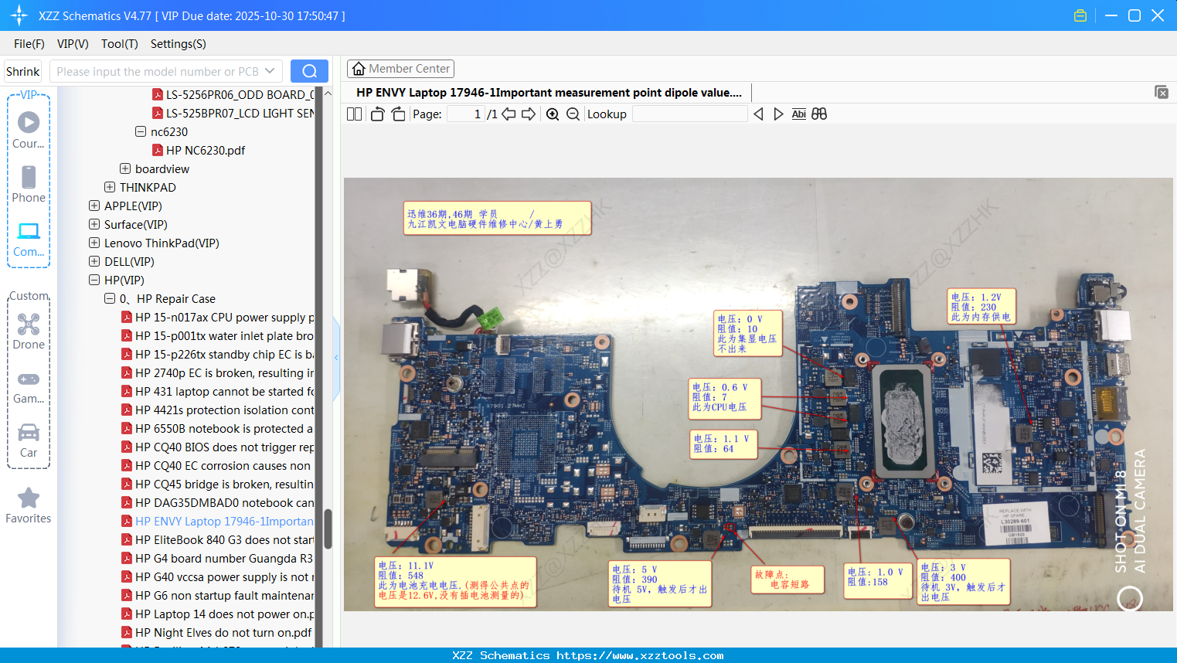Click the binoculars search icon
The image size is (1177, 663).
(819, 114)
